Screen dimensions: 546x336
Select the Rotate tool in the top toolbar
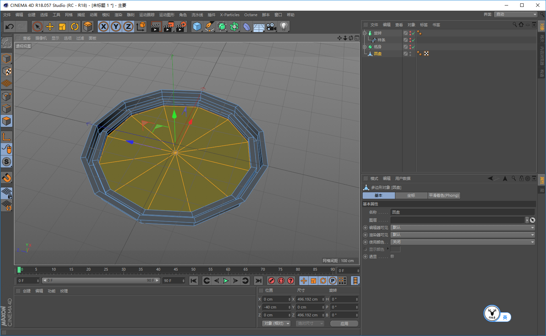[75, 26]
